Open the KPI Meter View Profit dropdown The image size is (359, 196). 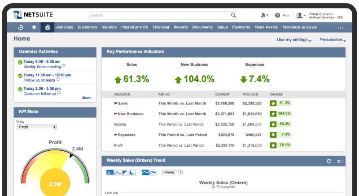[37, 127]
